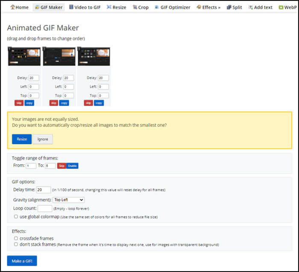The height and width of the screenshot is (272, 299).
Task: Enable crossfade frames effect
Action: 16,238
